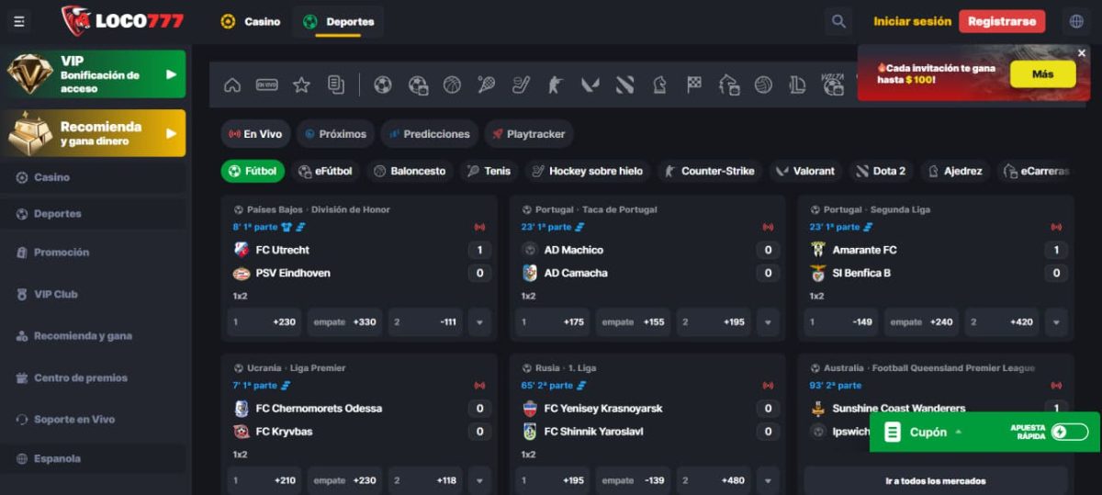This screenshot has height=495, width=1102.
Task: Select the Predicciones filter tab
Action: click(430, 134)
